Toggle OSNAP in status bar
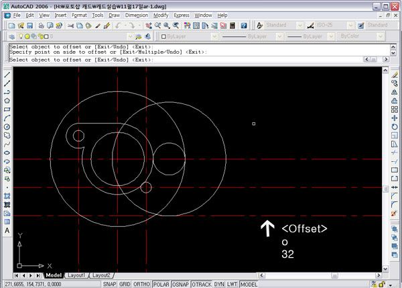The height and width of the screenshot is (288, 402). tap(180, 285)
